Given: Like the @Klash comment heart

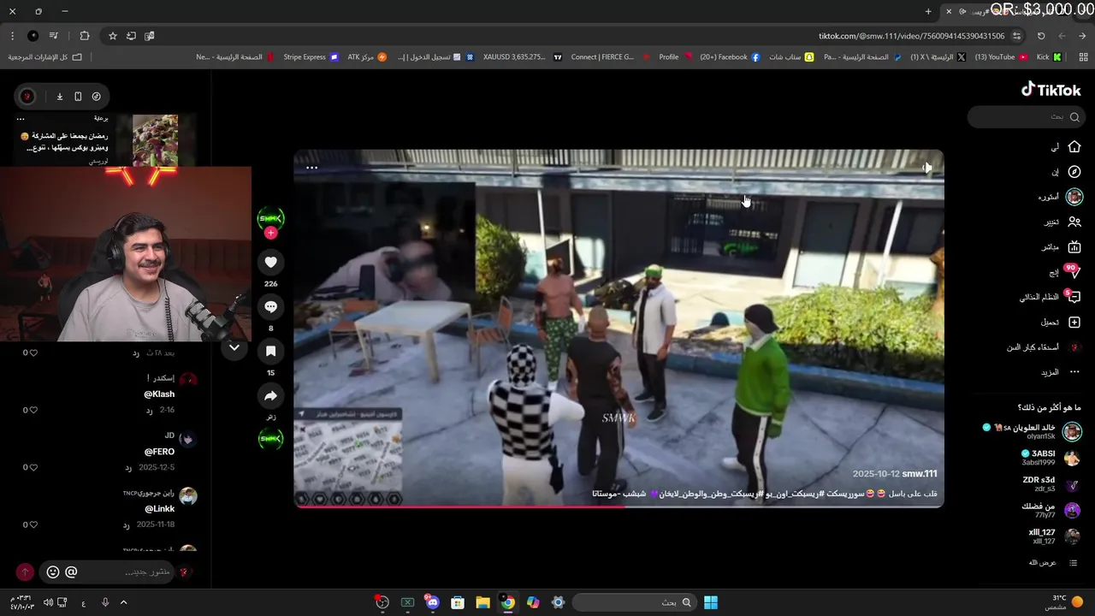Looking at the screenshot, I should 33,410.
